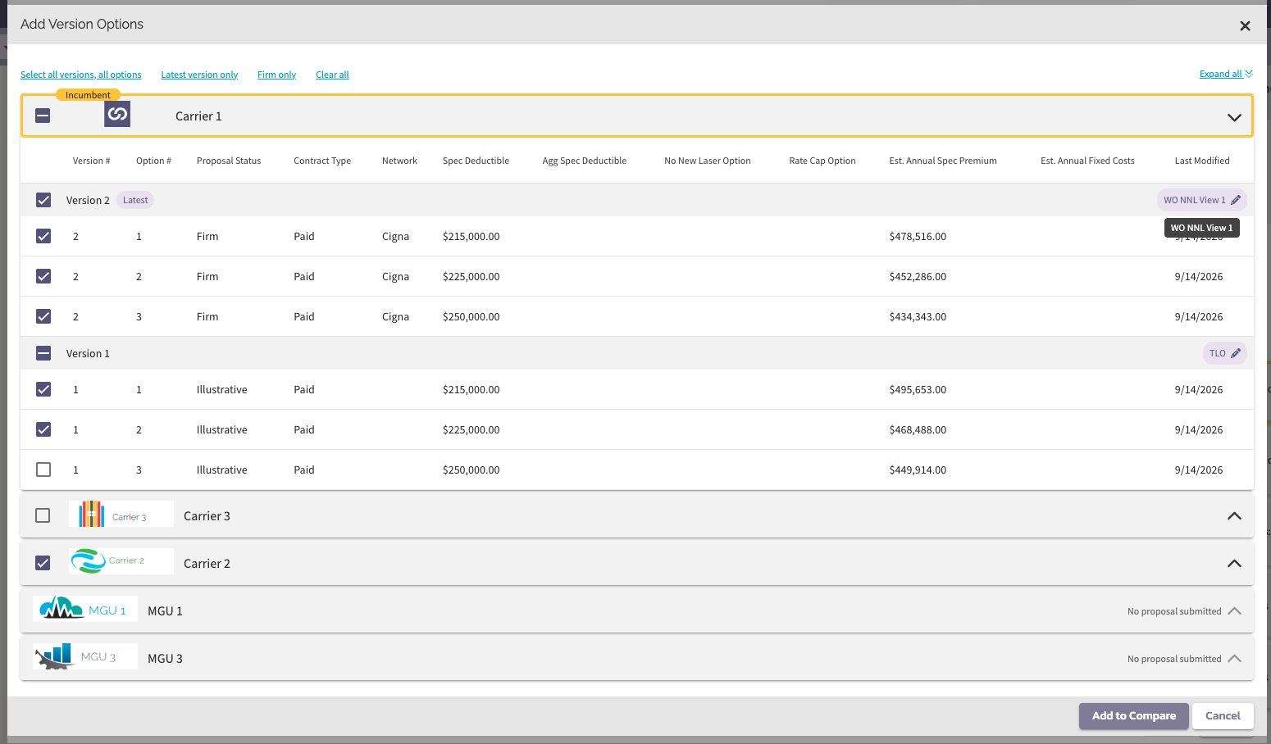This screenshot has height=744, width=1271.
Task: Close the Add Version Options dialog
Action: coord(1245,25)
